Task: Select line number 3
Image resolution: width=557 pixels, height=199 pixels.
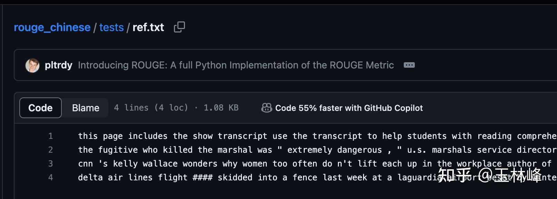Action: 50,164
